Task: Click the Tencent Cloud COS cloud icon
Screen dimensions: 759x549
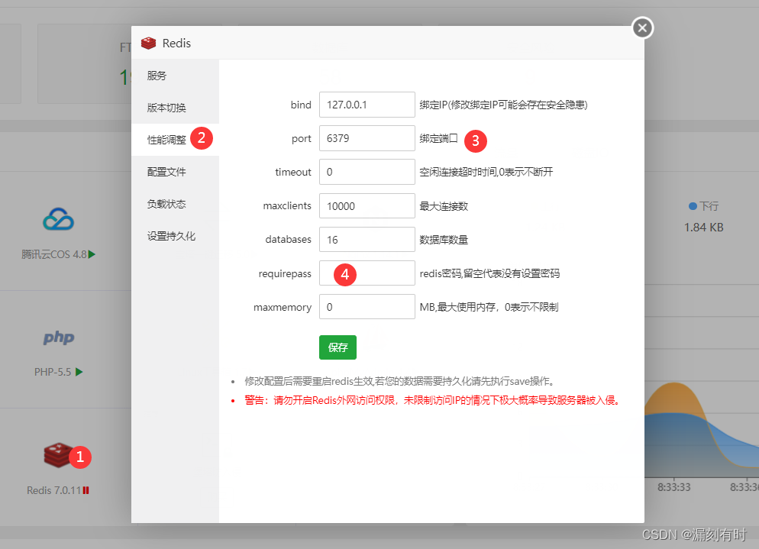Action: pos(59,218)
